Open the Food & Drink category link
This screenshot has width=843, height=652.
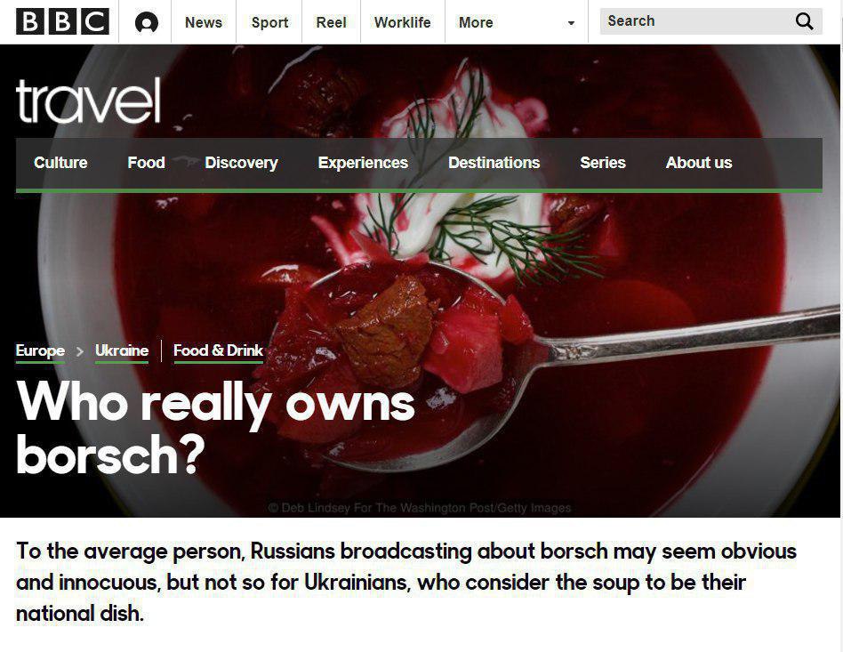pos(218,351)
